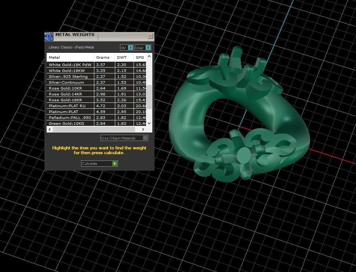Click the Library: Classic - (Fast)-Metal label
The image size is (356, 272).
click(71, 47)
